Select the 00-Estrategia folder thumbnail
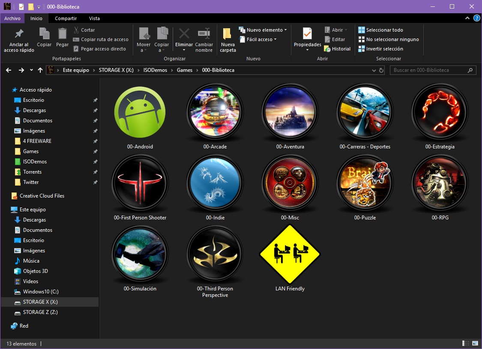The width and height of the screenshot is (482, 349). coord(440,112)
